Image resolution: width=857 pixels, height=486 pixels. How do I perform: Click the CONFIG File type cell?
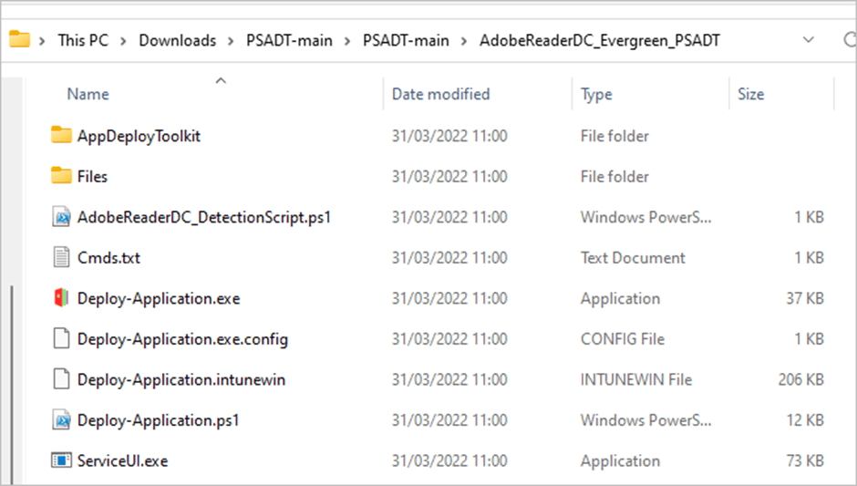tap(623, 339)
